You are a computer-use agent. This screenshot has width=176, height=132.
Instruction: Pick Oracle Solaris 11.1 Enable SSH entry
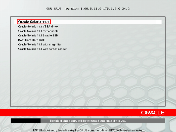[38, 35]
